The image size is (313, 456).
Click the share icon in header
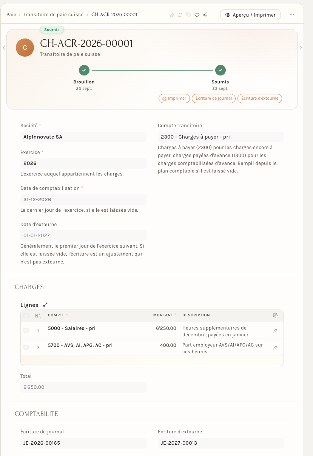click(205, 15)
